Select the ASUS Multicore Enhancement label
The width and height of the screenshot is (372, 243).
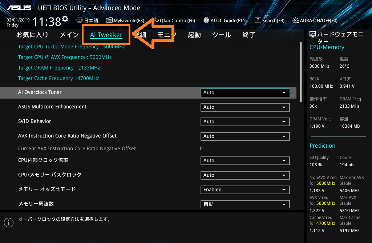pos(52,107)
